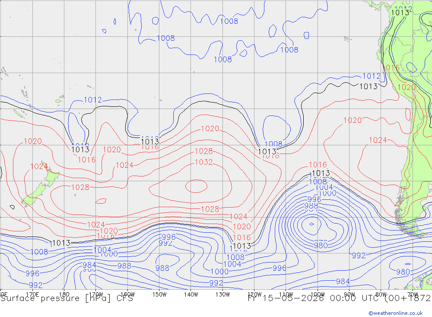432x317 pixels.
Task: Click the 'Surface pressure [hPa] CFS' caption
Action: click(x=67, y=298)
